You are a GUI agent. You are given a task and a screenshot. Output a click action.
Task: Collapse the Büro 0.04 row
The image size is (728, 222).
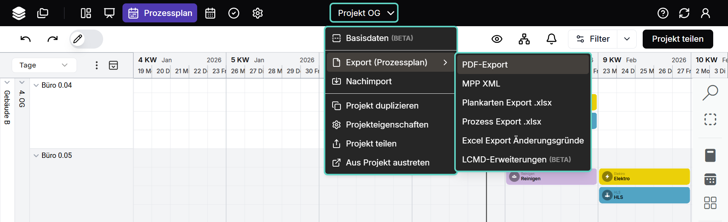(x=36, y=85)
